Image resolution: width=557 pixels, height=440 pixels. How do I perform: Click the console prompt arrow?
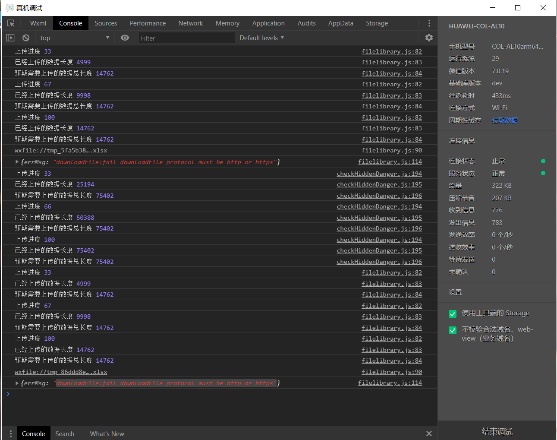pos(8,394)
